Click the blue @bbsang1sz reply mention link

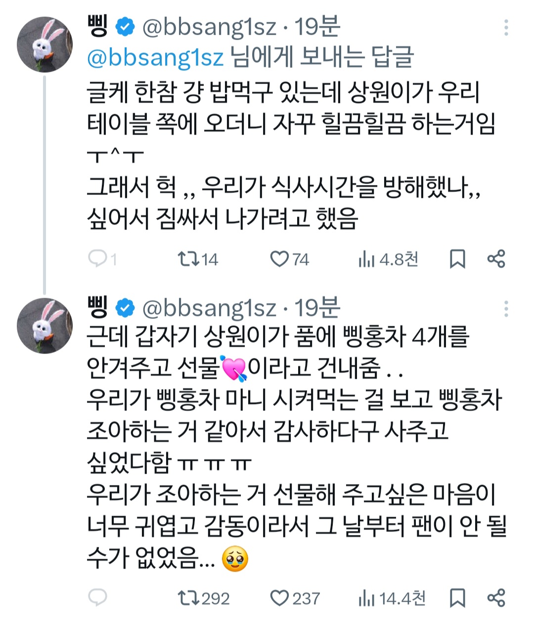pos(155,58)
